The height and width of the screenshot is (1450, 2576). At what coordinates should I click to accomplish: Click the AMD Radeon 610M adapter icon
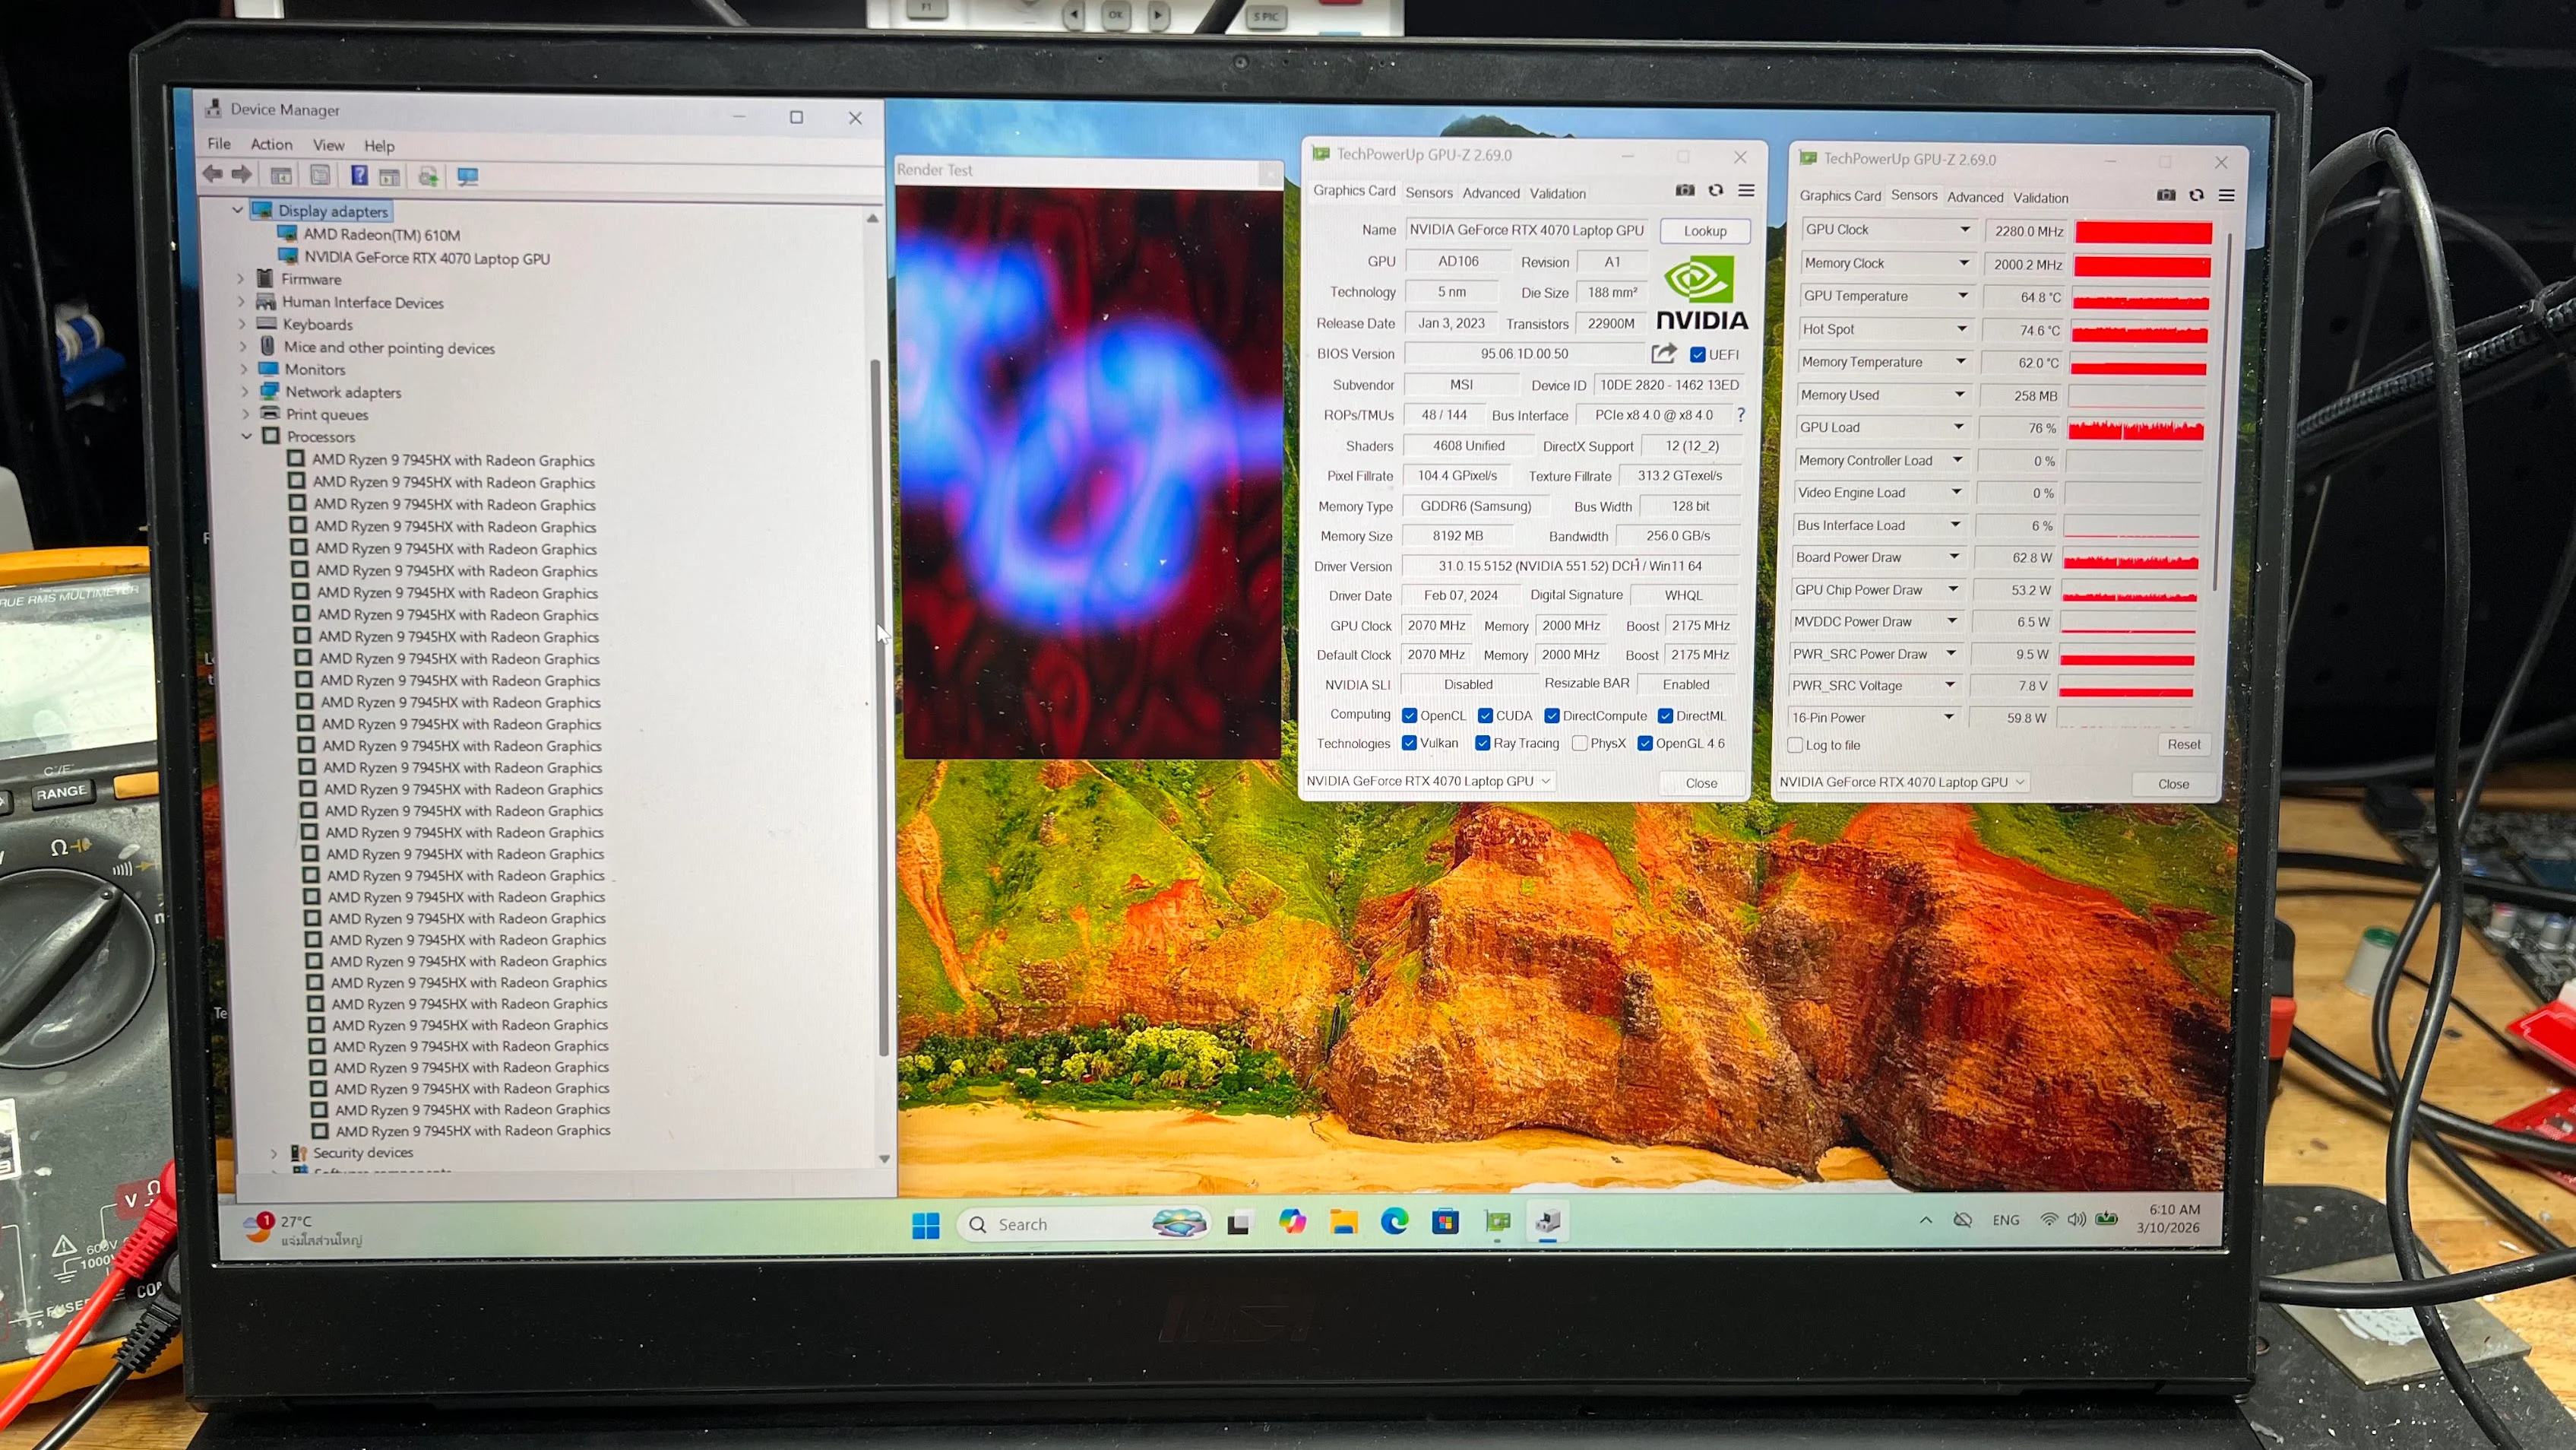click(288, 234)
